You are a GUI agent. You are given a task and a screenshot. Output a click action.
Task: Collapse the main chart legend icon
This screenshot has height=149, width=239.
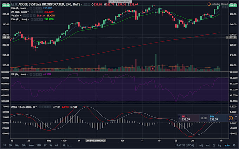coord(13,4)
